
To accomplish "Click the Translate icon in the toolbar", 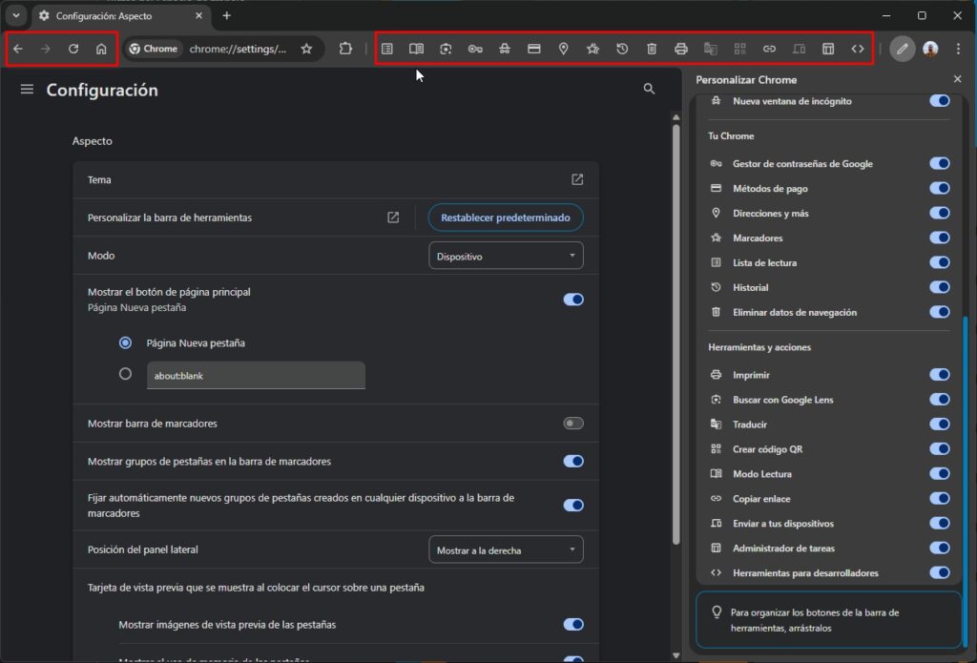I will 710,49.
